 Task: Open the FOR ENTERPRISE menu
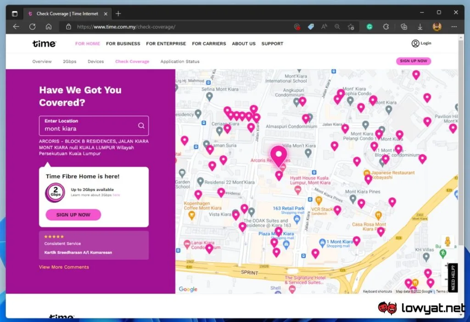tap(166, 44)
